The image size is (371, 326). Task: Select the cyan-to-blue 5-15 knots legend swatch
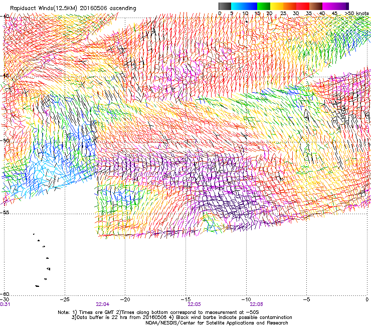(x=244, y=6)
